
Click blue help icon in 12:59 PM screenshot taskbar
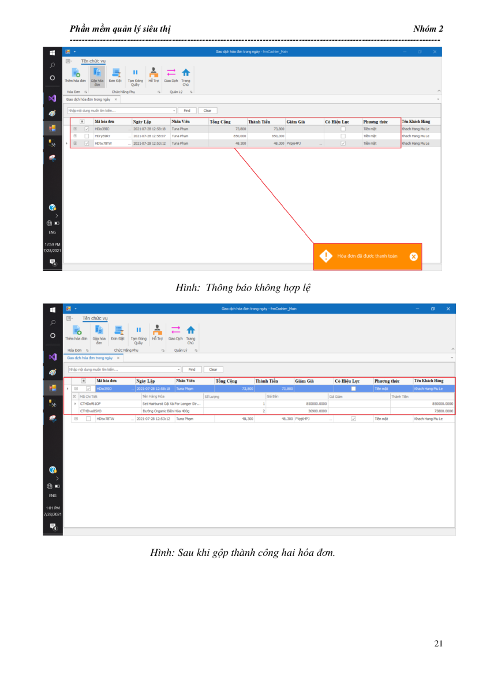[x=53, y=208]
